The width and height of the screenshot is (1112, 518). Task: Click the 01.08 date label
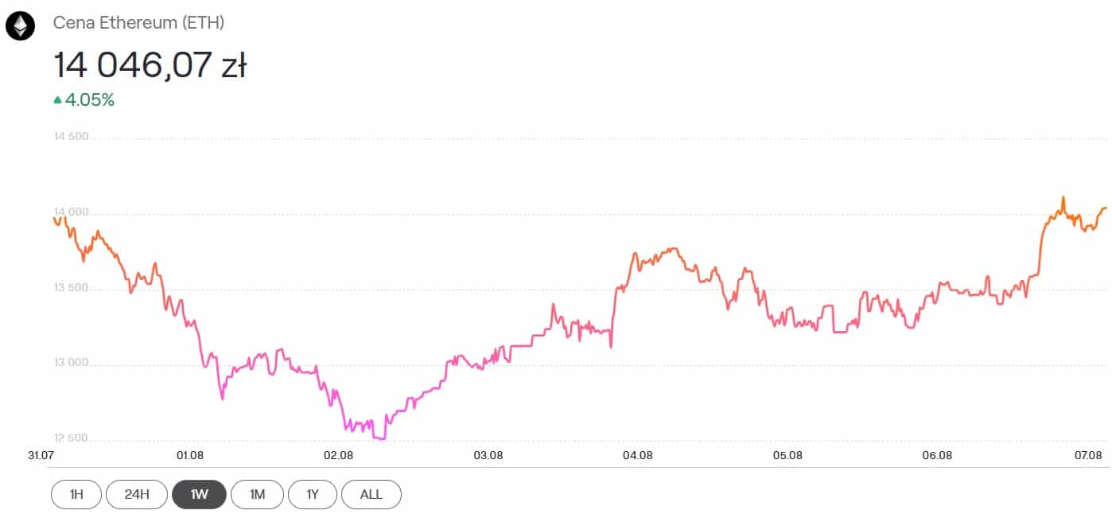tap(190, 455)
